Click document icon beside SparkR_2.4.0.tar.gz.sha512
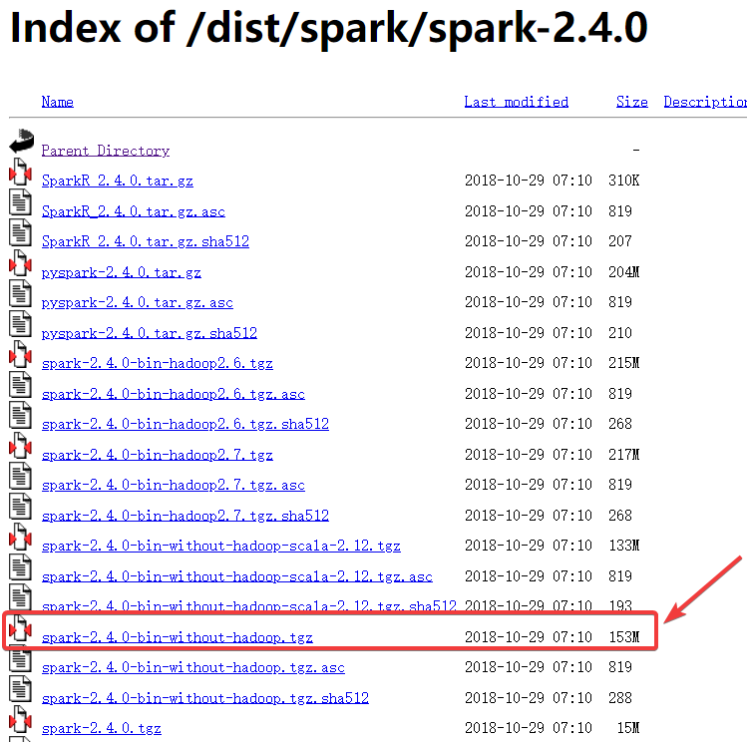 [x=20, y=232]
